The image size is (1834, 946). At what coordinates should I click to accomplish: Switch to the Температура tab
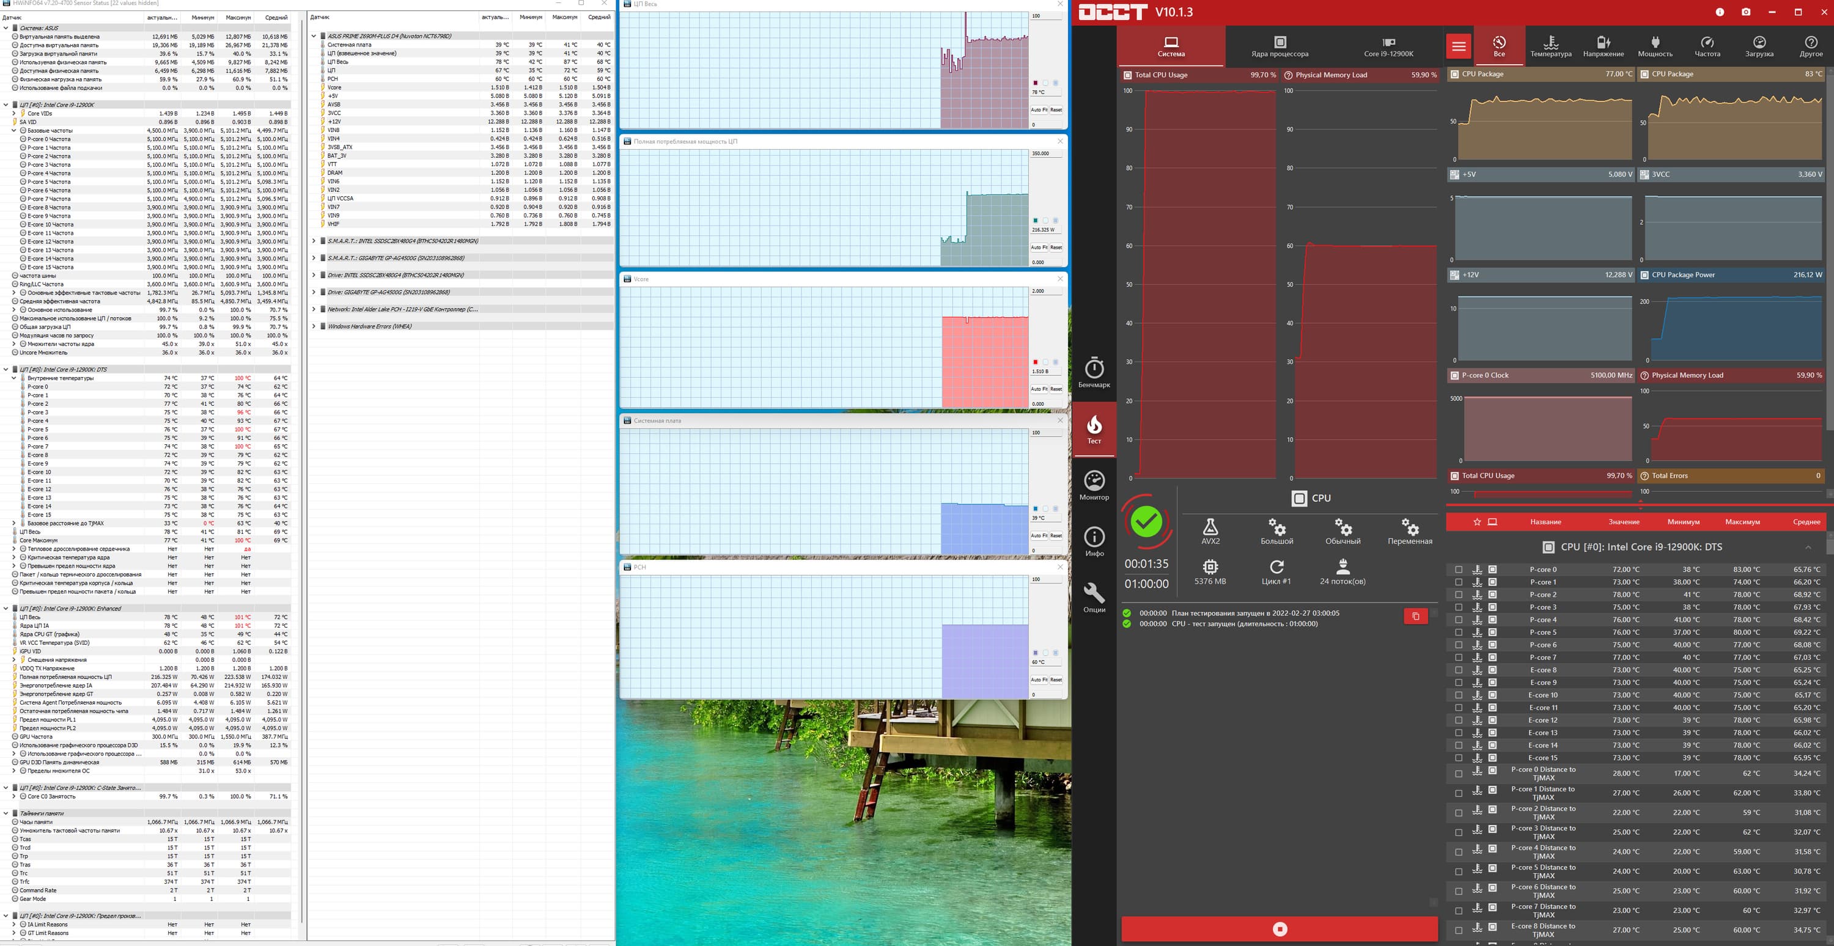tap(1550, 47)
